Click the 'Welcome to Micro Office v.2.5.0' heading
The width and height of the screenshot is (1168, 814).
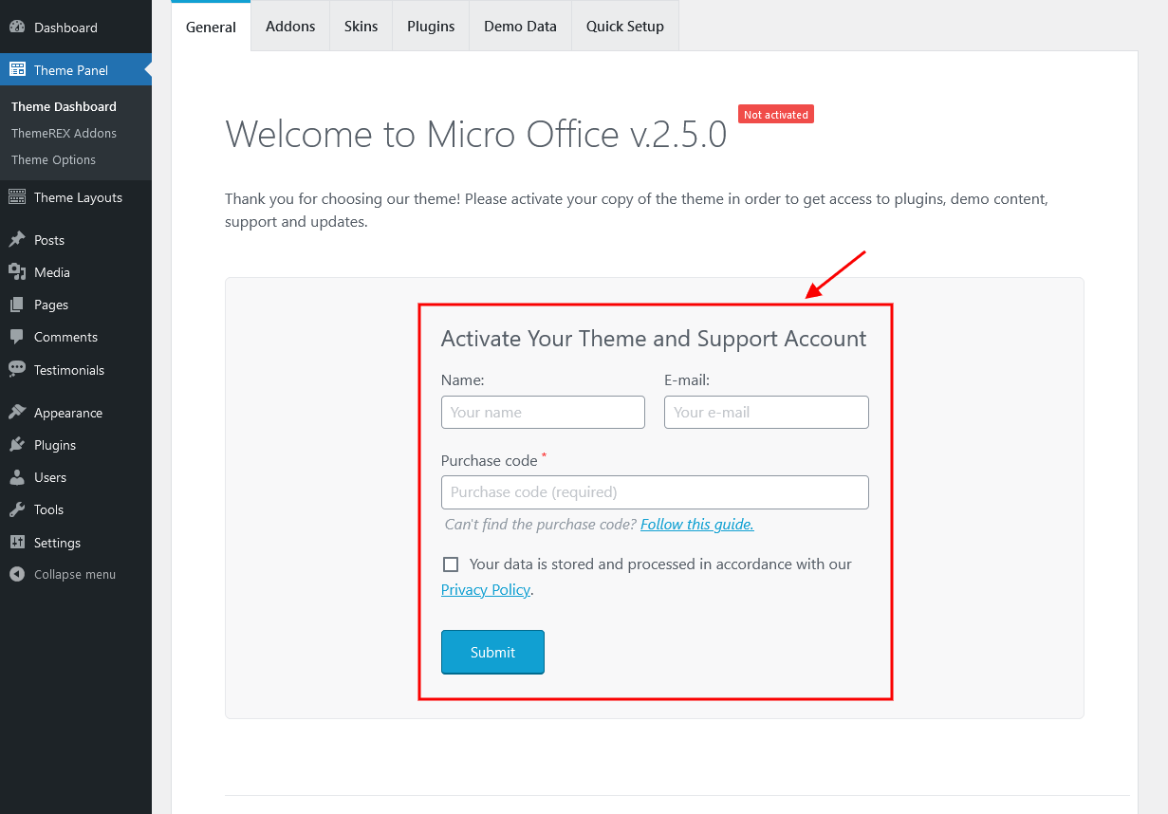[476, 134]
